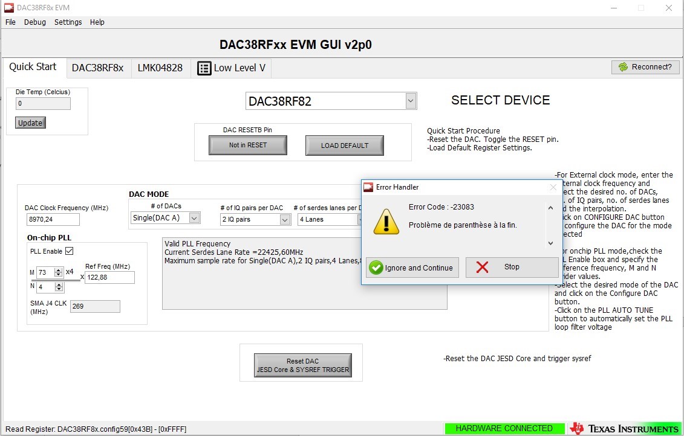Switch to the DAC38RF8x tab

click(x=98, y=68)
